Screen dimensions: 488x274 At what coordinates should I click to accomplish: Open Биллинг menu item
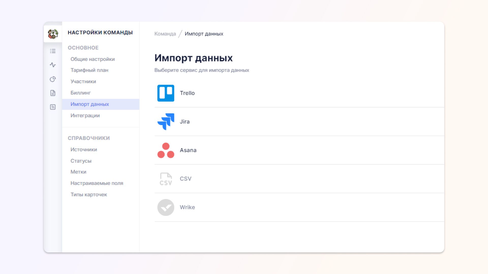click(81, 93)
